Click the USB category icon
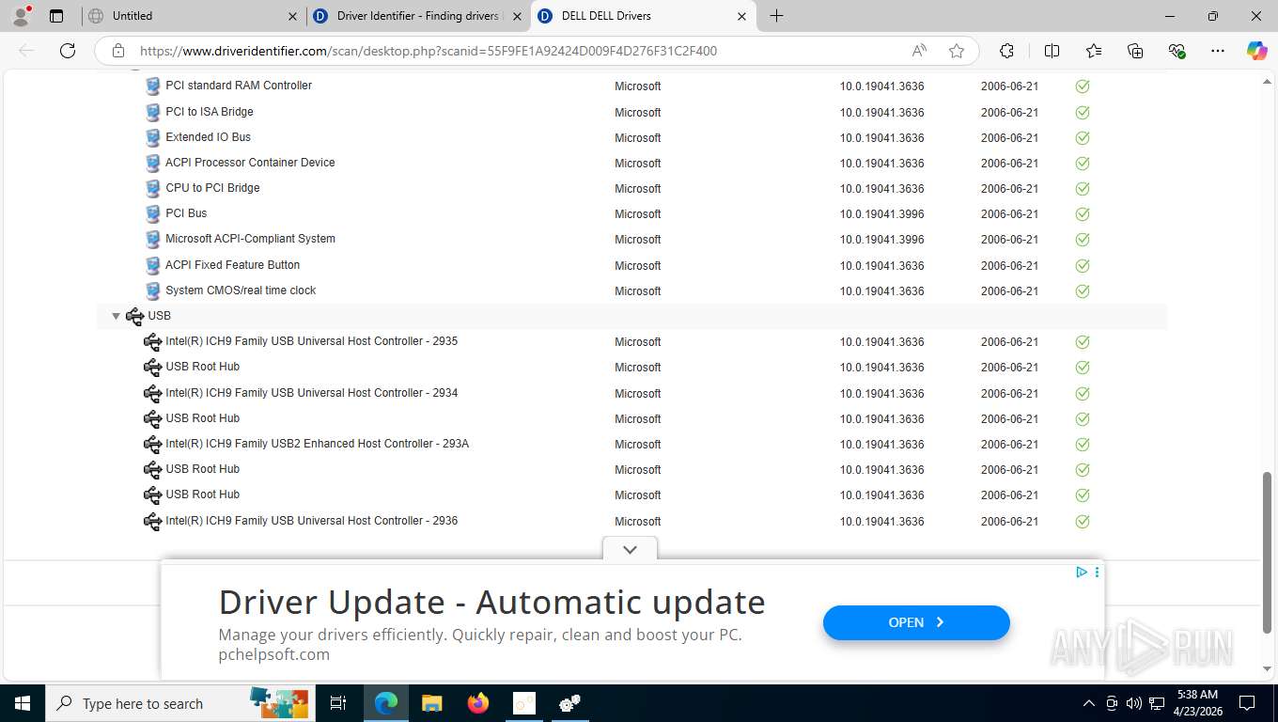1278x722 pixels. click(134, 316)
